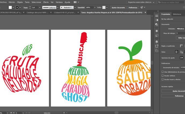185x114 pixels.
Task: Click the status bar play arrow icon
Action: tap(64, 113)
